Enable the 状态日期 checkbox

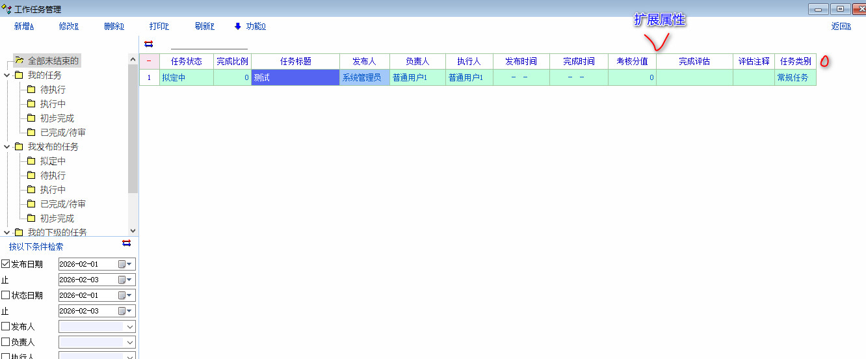pyautogui.click(x=6, y=295)
